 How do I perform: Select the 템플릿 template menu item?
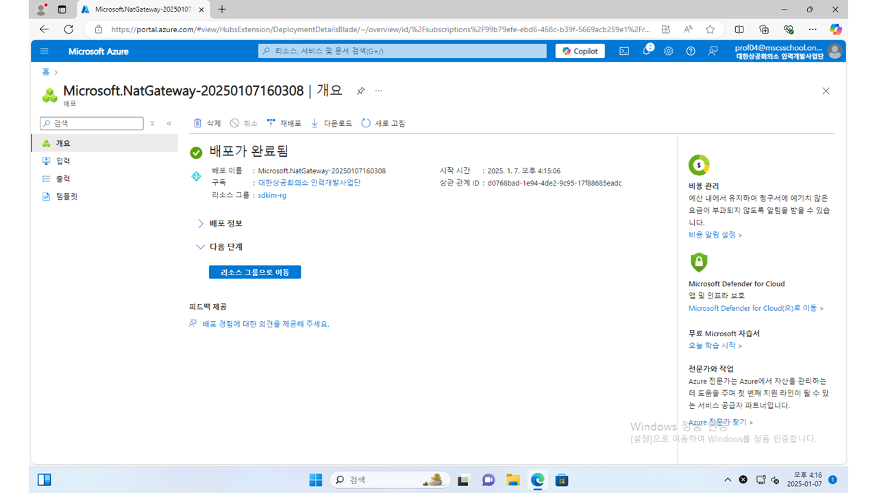click(x=104, y=197)
